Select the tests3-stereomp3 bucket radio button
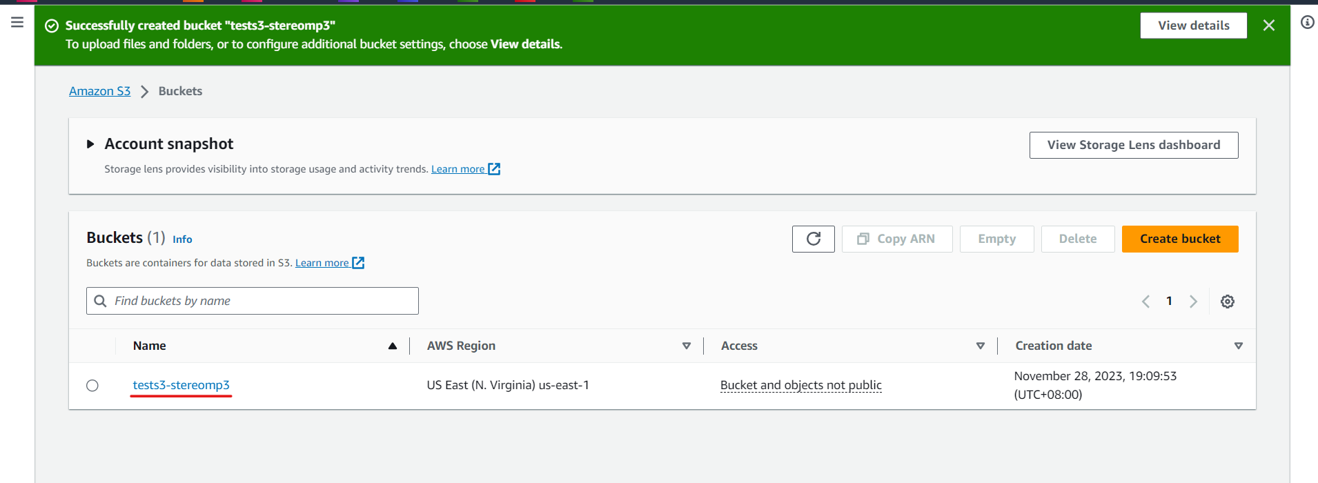This screenshot has height=483, width=1318. coord(92,386)
